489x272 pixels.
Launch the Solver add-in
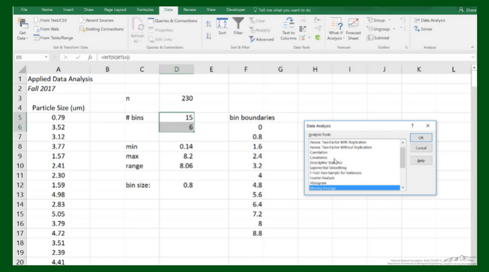[x=423, y=29]
